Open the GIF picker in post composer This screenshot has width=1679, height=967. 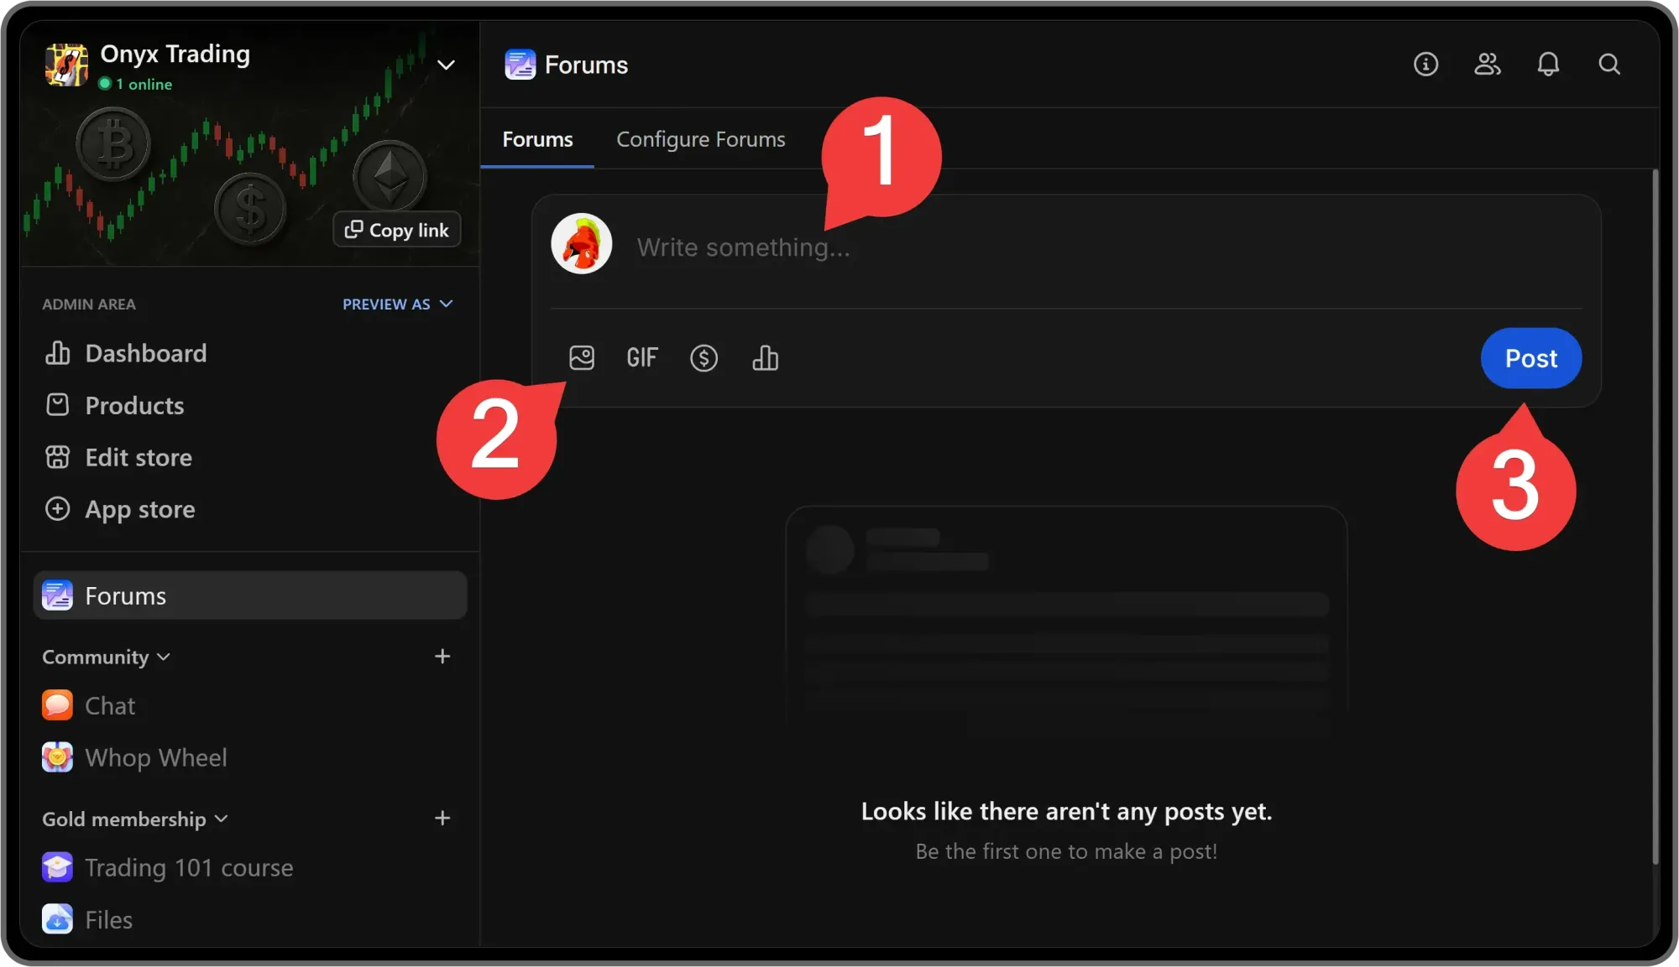pyautogui.click(x=642, y=358)
